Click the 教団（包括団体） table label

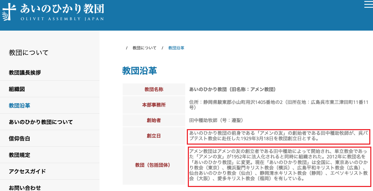tap(154, 165)
